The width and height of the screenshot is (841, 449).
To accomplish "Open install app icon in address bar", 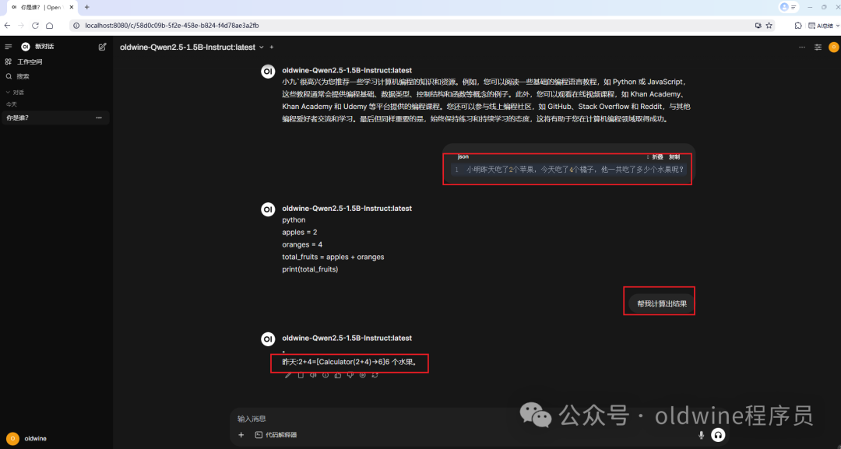I will point(758,25).
